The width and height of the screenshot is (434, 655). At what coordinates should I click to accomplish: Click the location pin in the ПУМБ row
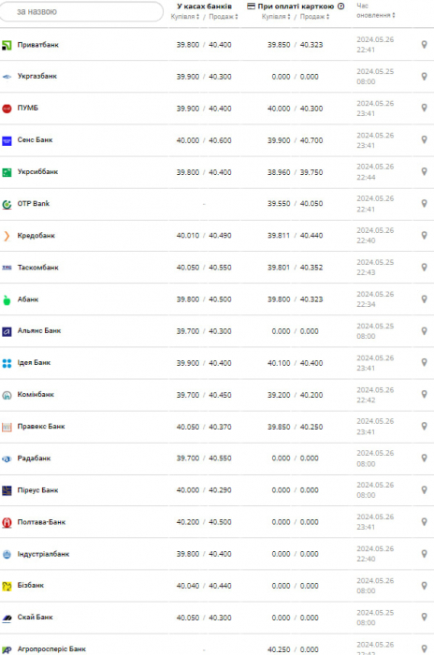[424, 108]
